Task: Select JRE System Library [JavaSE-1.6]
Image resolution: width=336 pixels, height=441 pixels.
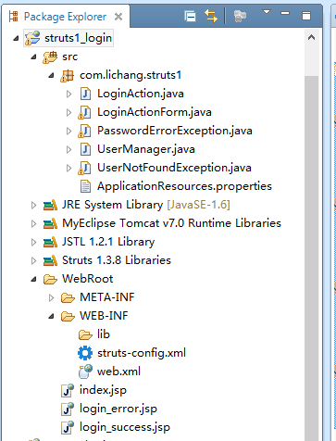Action: coord(146,205)
